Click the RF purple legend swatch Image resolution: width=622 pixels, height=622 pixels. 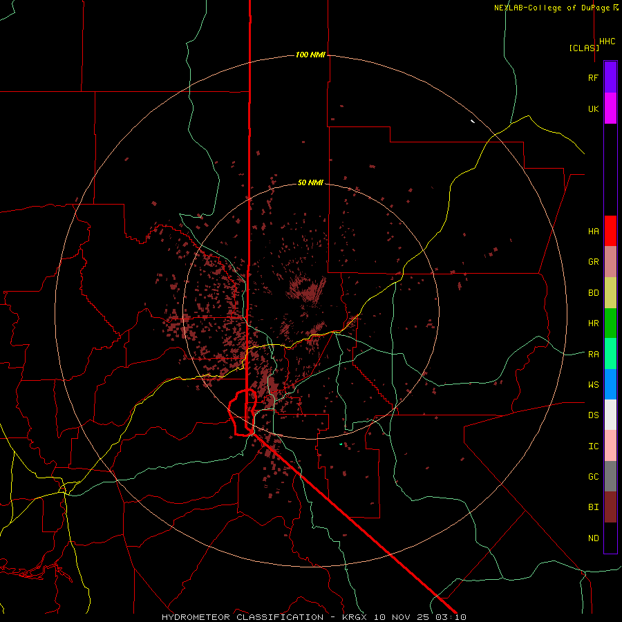point(610,77)
